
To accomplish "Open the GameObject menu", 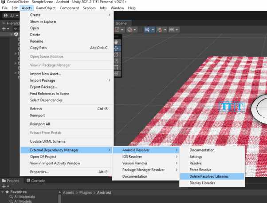I will click(x=46, y=8).
